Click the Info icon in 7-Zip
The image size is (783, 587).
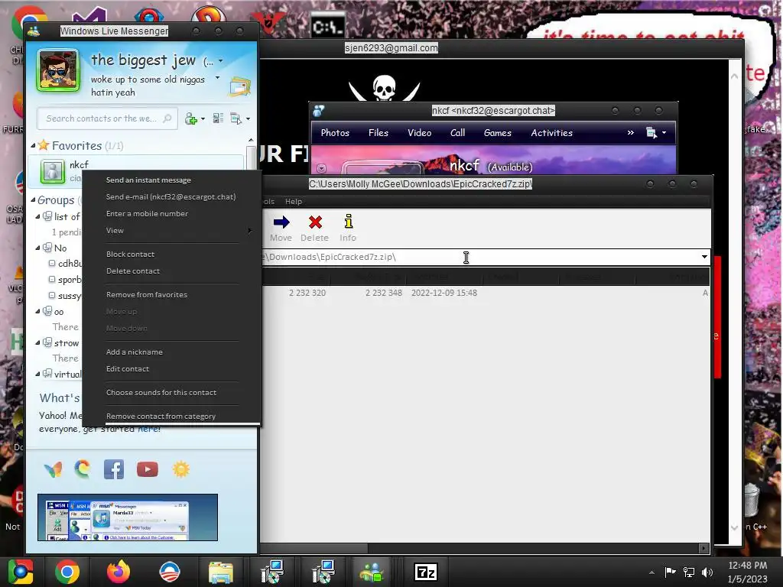(x=349, y=221)
